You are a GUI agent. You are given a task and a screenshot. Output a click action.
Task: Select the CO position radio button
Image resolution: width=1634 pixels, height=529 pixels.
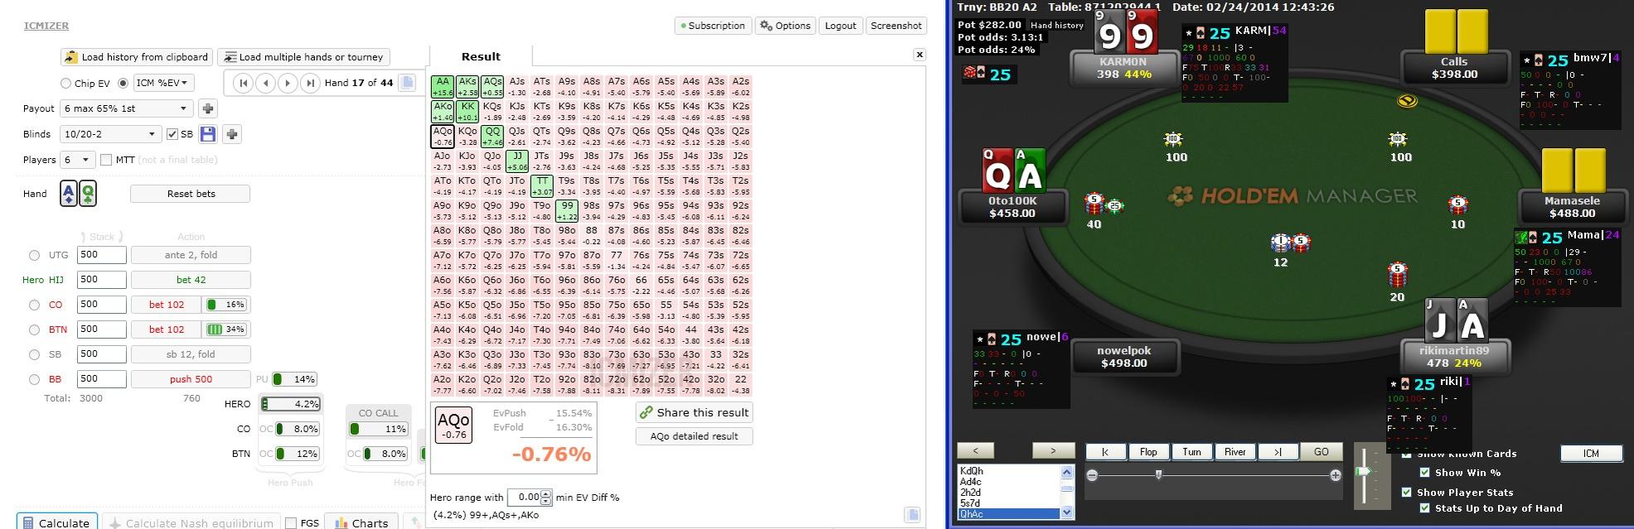coord(34,305)
